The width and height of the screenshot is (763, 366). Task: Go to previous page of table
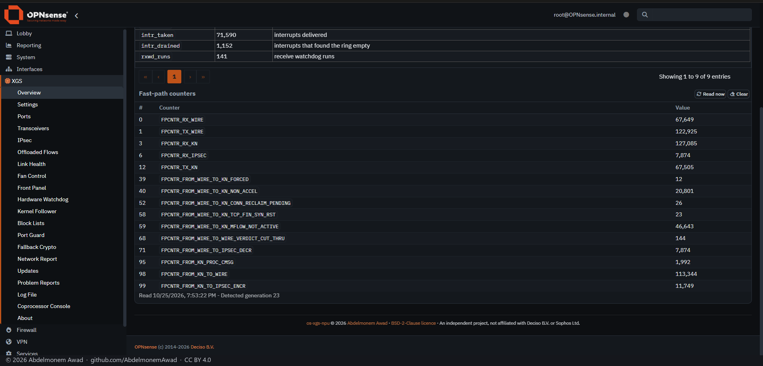159,77
